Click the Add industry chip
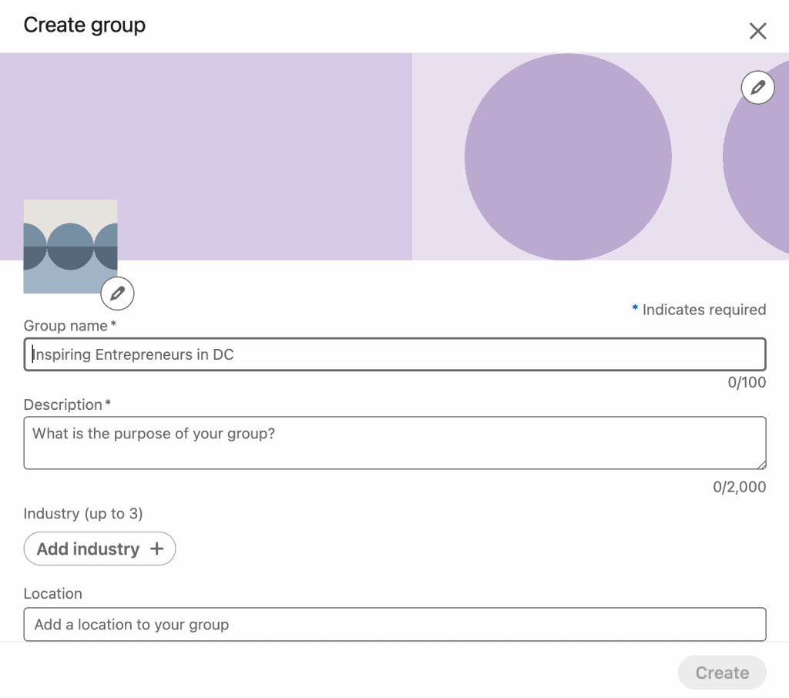Viewport: 789px width, 698px height. pos(99,549)
